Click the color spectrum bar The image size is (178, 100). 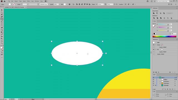(x=164, y=36)
